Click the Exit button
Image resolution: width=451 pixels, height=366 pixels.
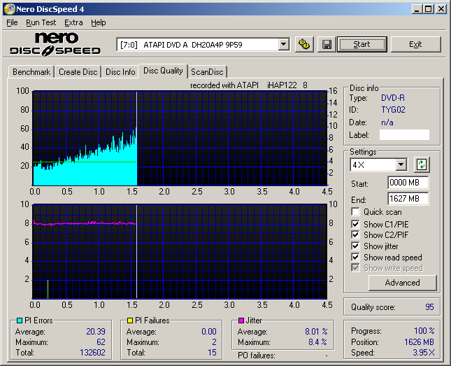coord(415,44)
